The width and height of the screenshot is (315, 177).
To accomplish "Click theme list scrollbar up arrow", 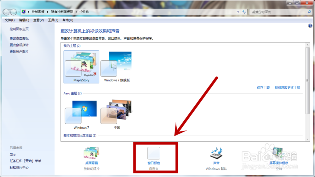I will (307, 45).
